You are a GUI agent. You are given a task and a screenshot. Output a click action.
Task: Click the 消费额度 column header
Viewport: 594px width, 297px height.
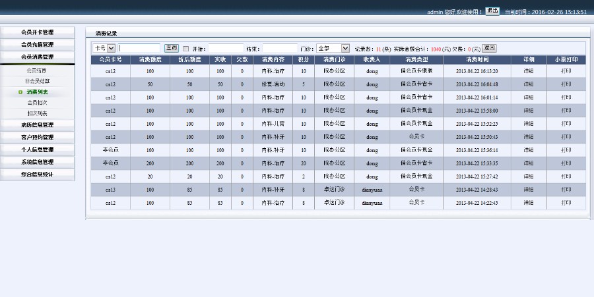(150, 60)
